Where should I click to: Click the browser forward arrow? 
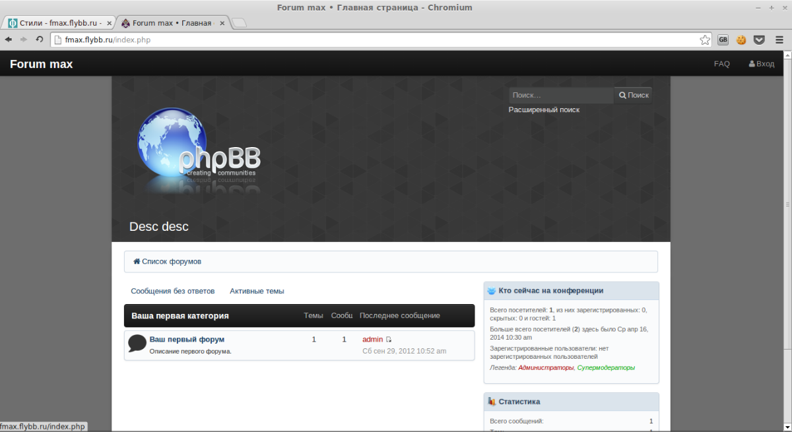pyautogui.click(x=24, y=40)
